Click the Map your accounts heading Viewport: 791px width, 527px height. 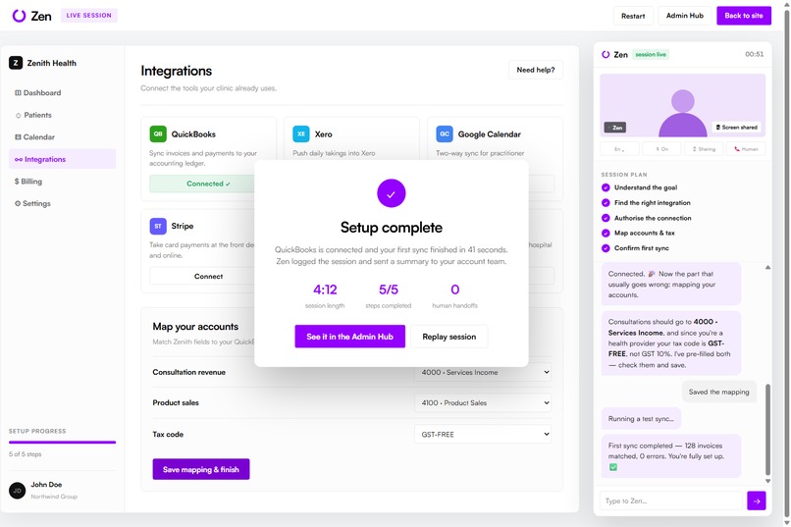(195, 327)
